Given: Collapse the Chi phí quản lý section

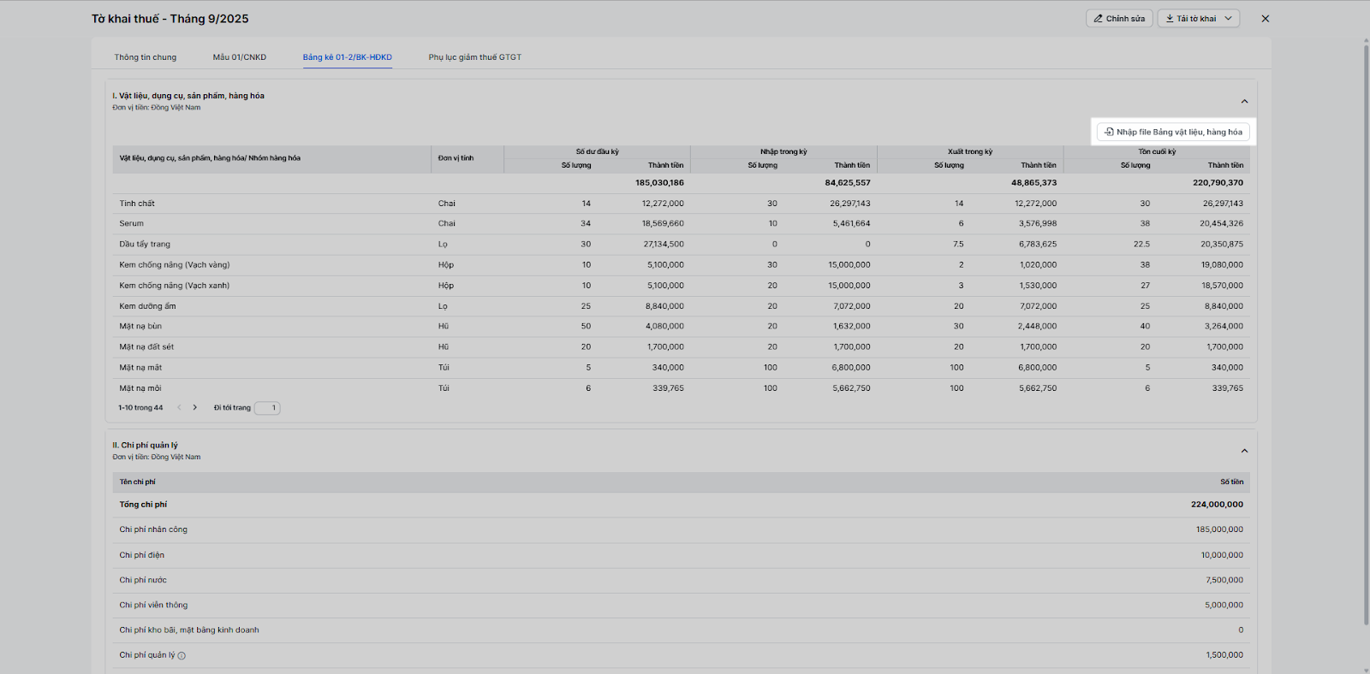Looking at the screenshot, I should (x=1244, y=451).
